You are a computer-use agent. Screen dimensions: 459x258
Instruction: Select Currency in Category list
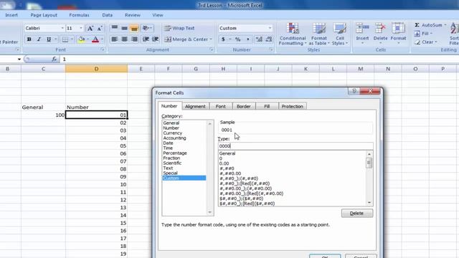pyautogui.click(x=173, y=133)
